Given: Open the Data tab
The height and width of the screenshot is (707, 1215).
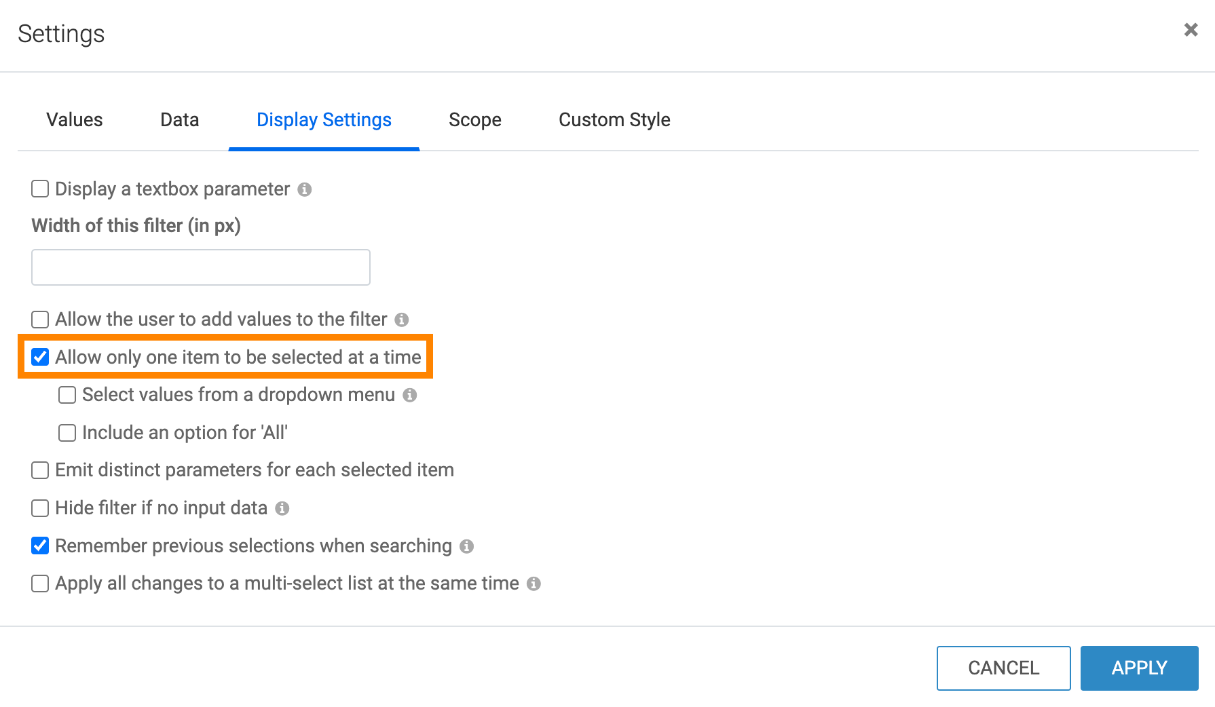Looking at the screenshot, I should click(x=180, y=120).
